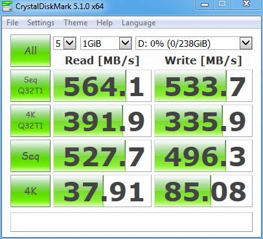Image resolution: width=263 pixels, height=239 pixels.
Task: Select the 4K Q32T1 read result 391.9
Action: coord(102,121)
